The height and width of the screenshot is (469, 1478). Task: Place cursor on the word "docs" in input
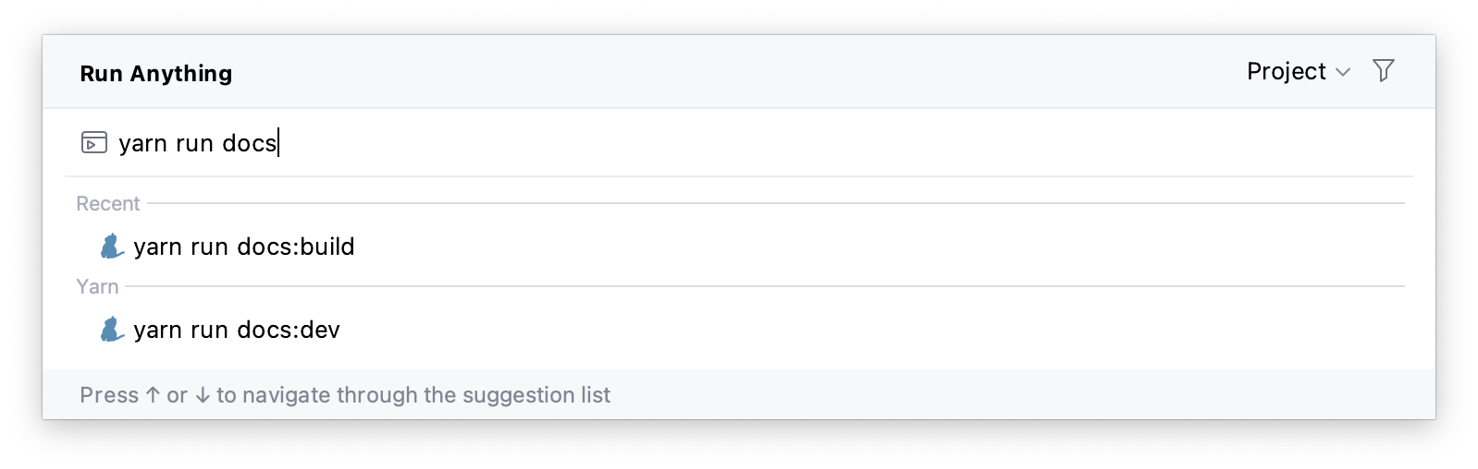tap(249, 144)
